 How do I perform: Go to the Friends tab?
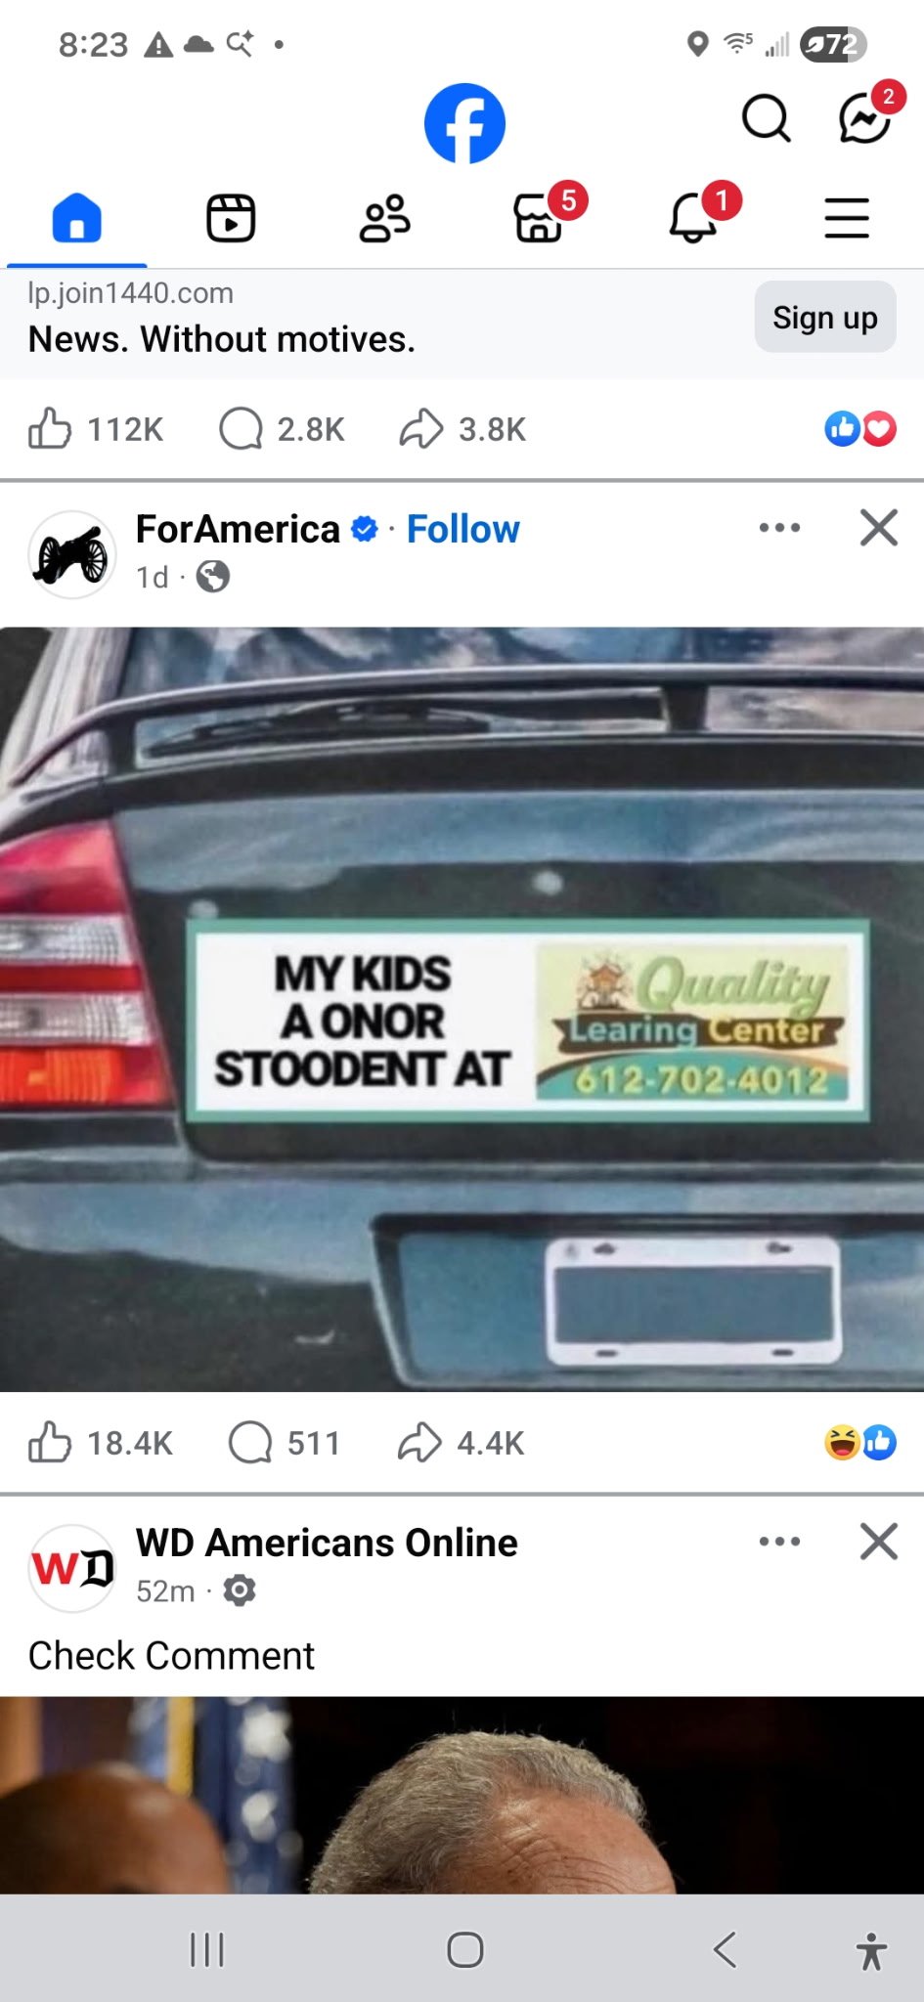pyautogui.click(x=384, y=217)
